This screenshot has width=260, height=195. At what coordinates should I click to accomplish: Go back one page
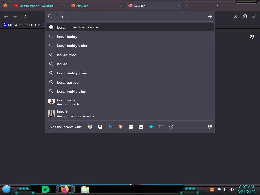tap(6, 17)
